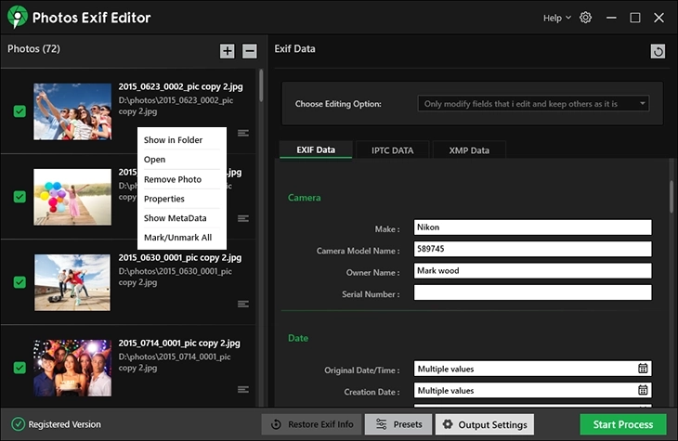This screenshot has width=678, height=441.
Task: Click options icon for 2015_0714_0001 photo
Action: [243, 389]
